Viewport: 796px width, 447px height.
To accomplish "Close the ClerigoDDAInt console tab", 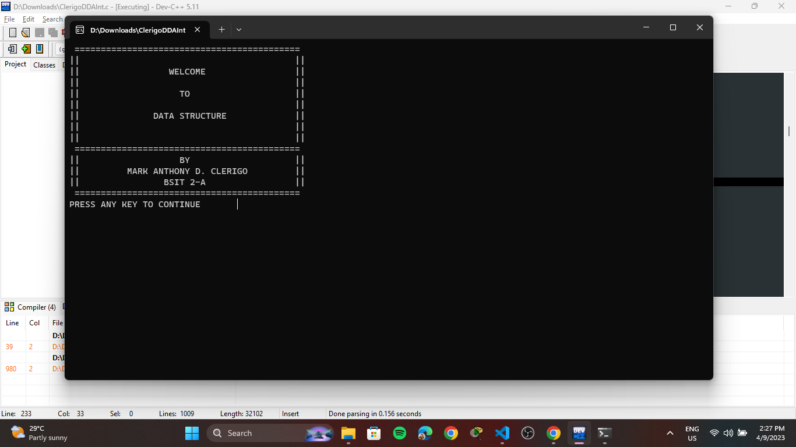I will pos(198,30).
